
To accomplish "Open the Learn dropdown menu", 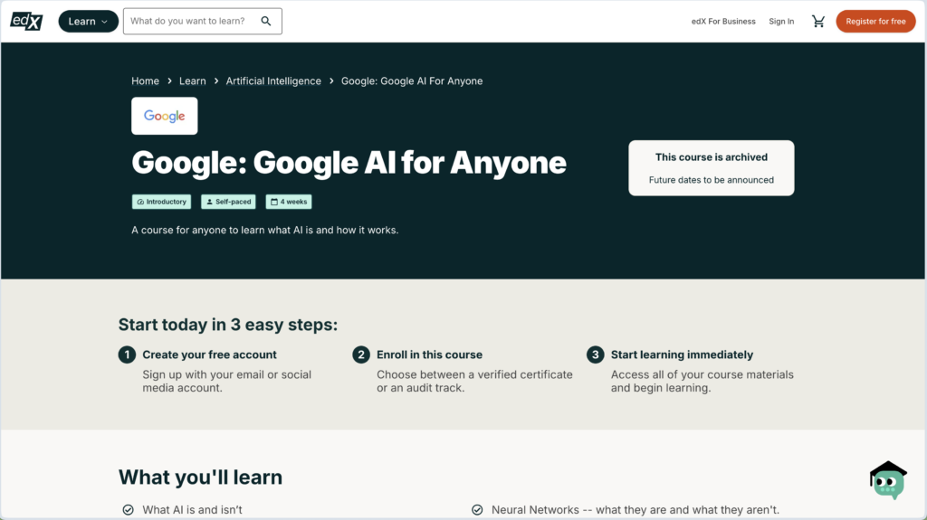I will [88, 22].
